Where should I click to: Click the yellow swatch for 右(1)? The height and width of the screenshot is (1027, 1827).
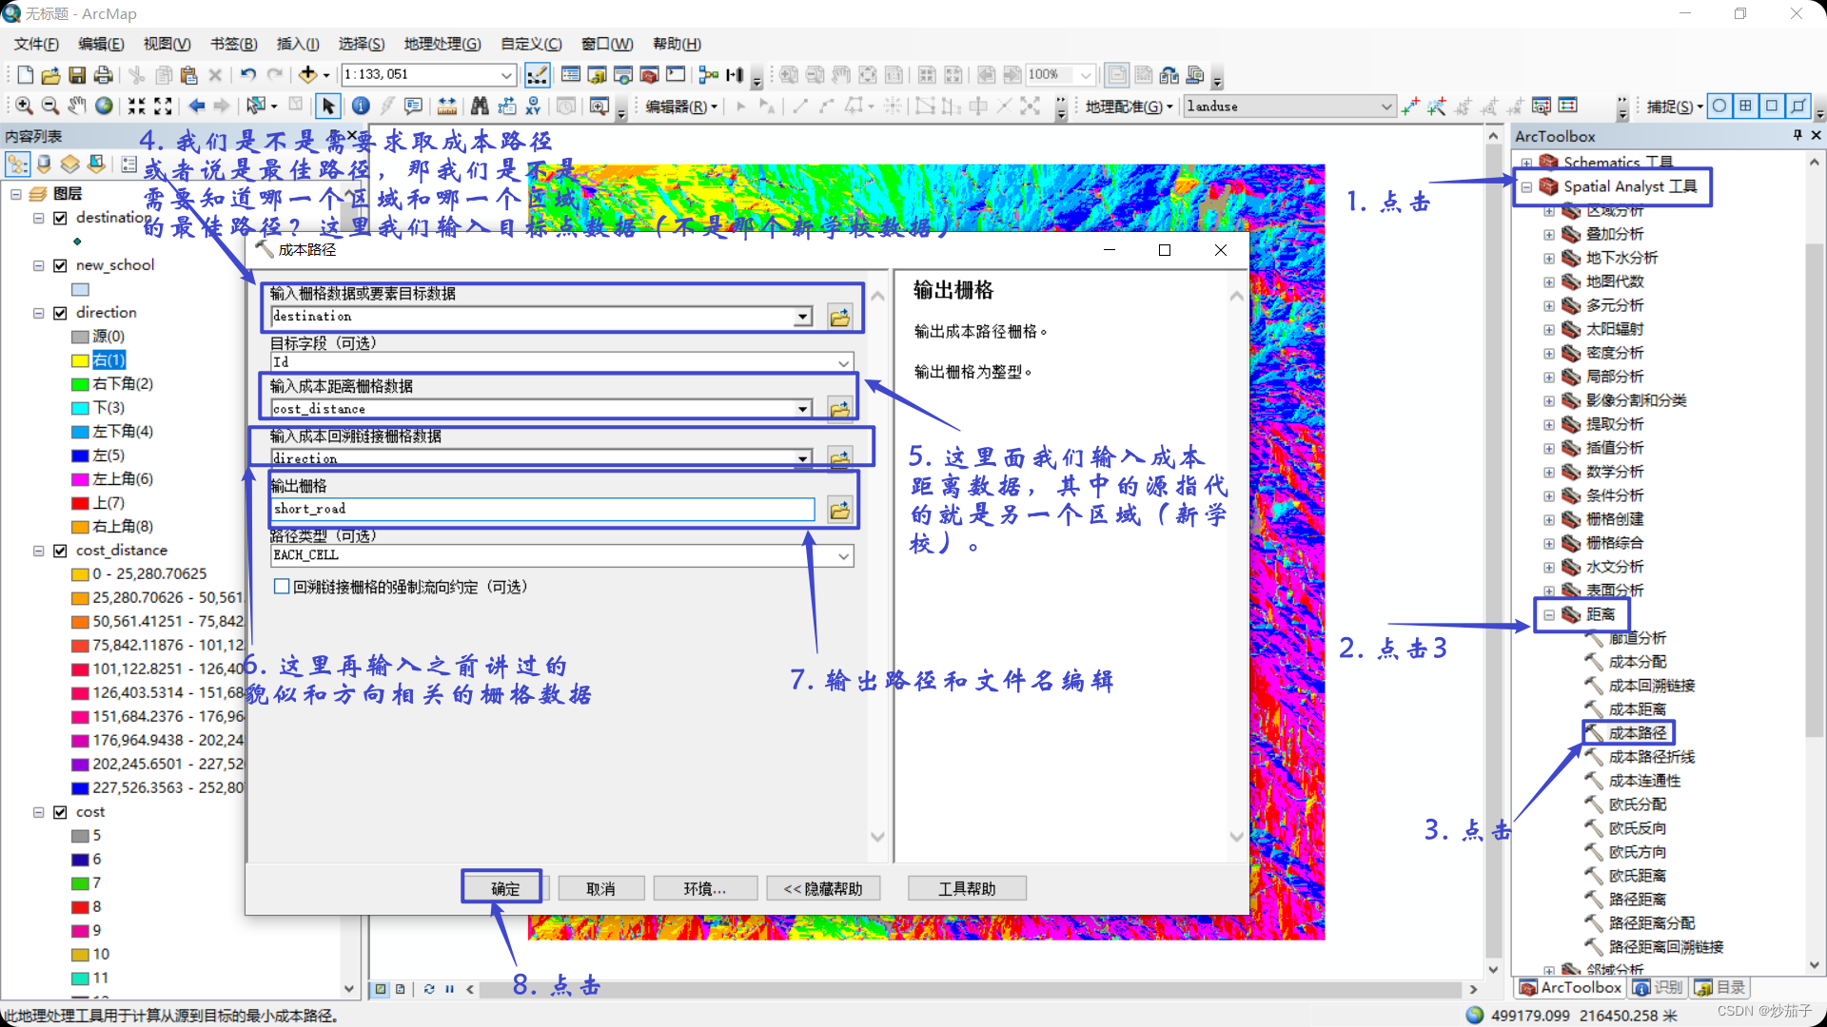coord(80,360)
